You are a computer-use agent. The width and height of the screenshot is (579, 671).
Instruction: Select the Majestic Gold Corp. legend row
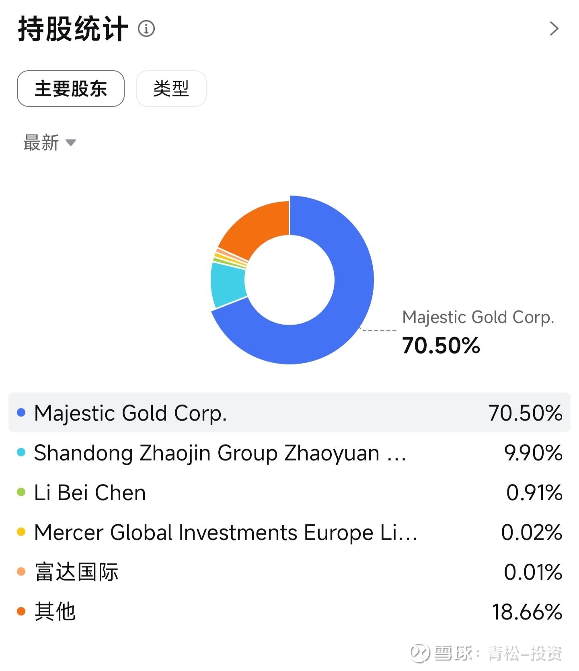[289, 413]
